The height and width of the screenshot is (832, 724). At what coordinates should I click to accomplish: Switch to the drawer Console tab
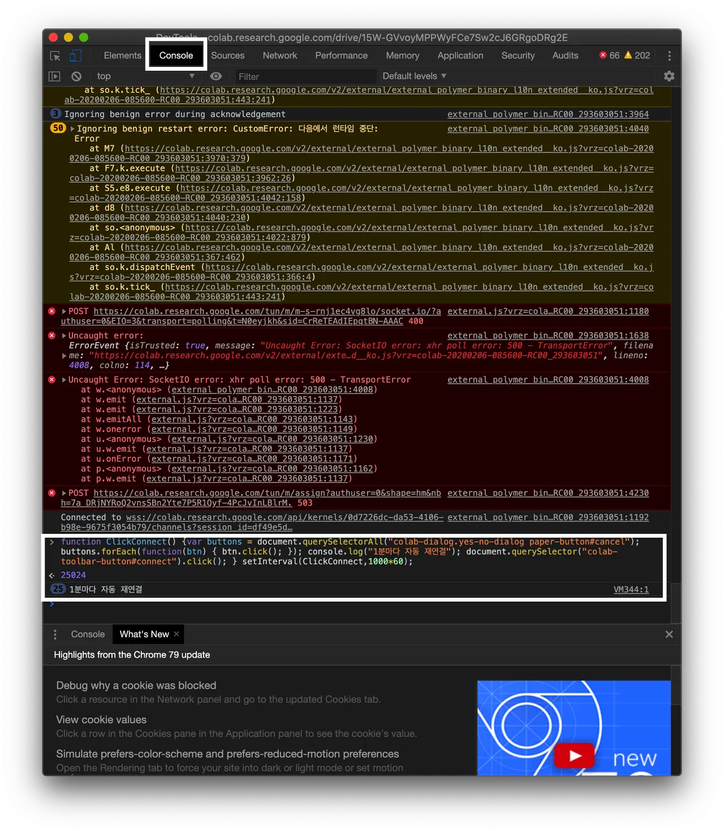tap(88, 634)
